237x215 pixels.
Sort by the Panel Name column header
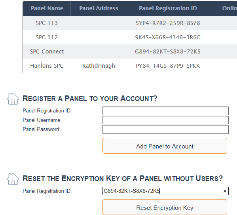pos(47,8)
